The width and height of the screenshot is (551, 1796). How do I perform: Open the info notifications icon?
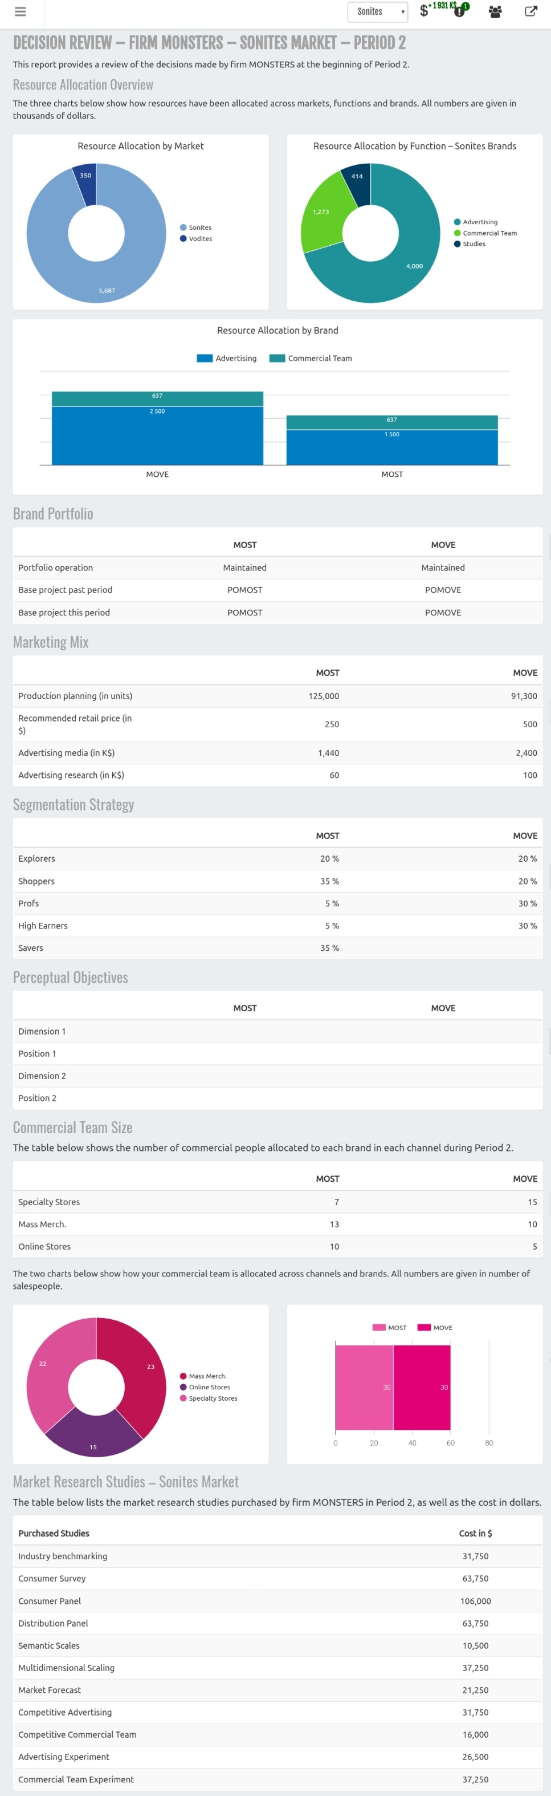click(x=460, y=11)
